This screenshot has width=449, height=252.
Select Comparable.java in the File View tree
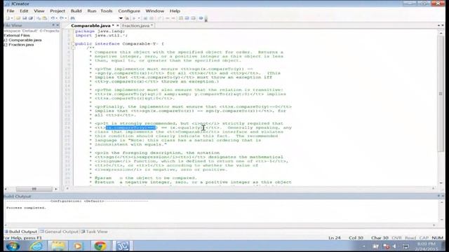coord(25,40)
